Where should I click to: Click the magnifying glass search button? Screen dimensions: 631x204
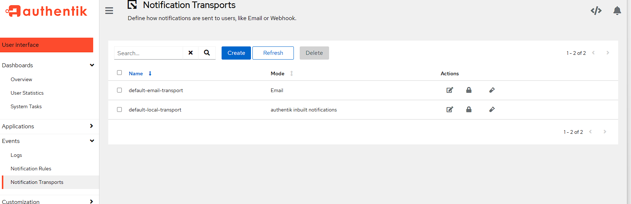[207, 53]
